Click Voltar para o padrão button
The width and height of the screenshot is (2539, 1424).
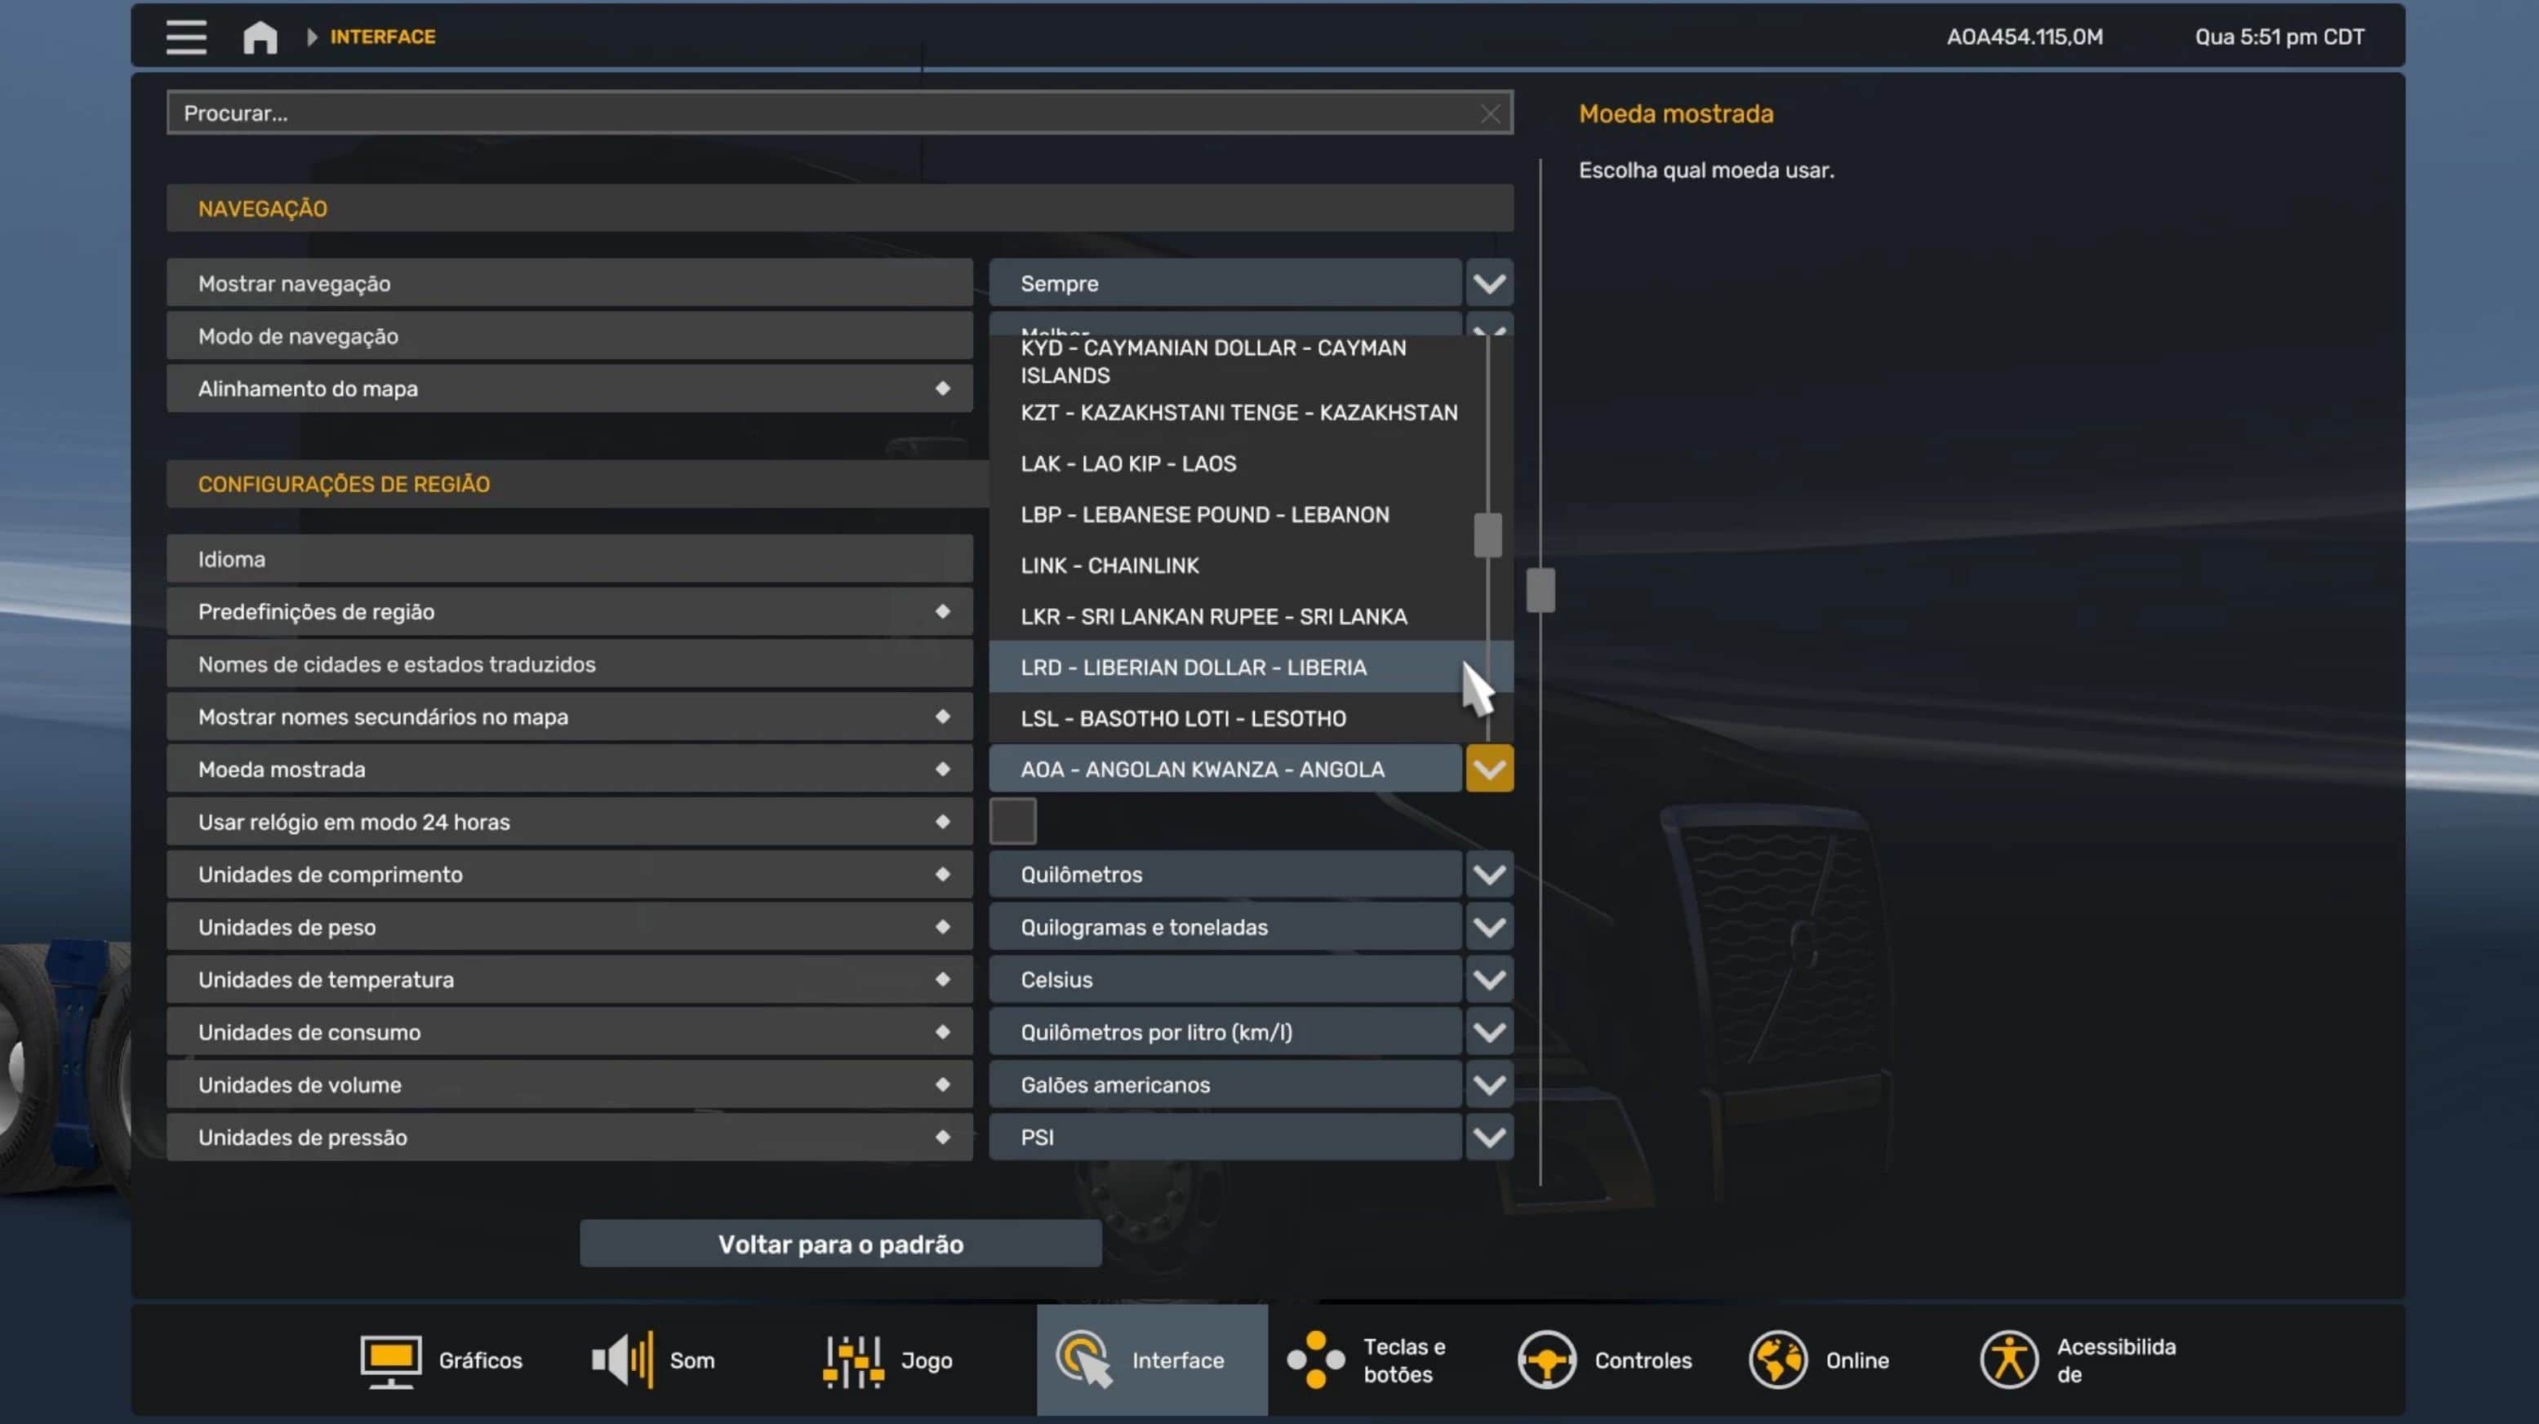(x=840, y=1244)
